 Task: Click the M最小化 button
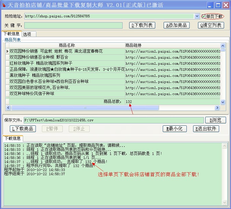(175, 129)
